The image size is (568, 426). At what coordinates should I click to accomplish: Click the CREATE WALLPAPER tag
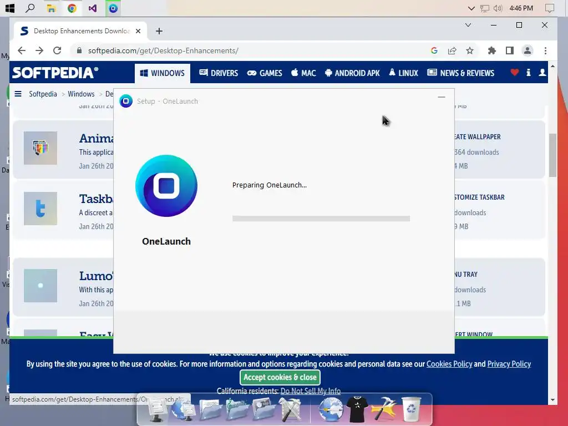click(478, 137)
